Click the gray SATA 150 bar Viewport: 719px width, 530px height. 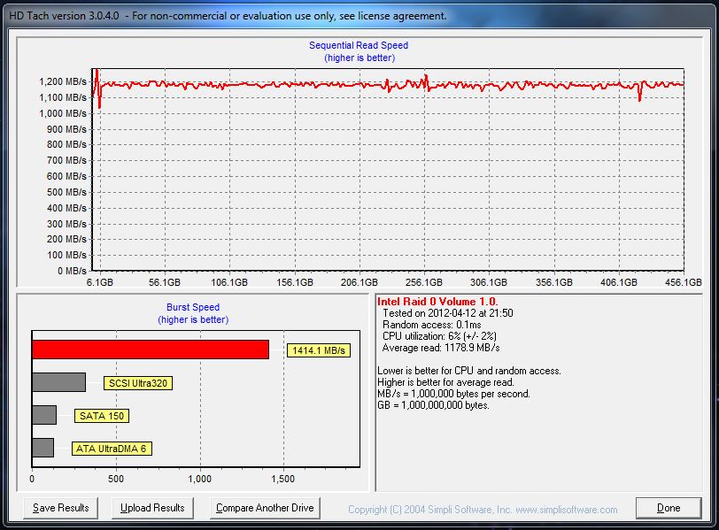(44, 415)
